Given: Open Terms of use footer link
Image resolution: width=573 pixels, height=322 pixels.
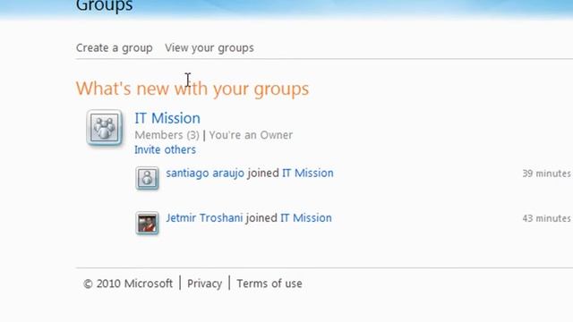Looking at the screenshot, I should pos(269,284).
